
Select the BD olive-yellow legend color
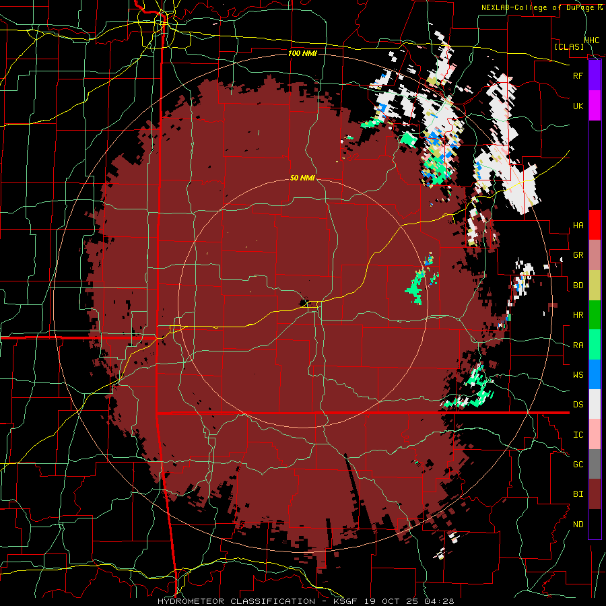(595, 285)
